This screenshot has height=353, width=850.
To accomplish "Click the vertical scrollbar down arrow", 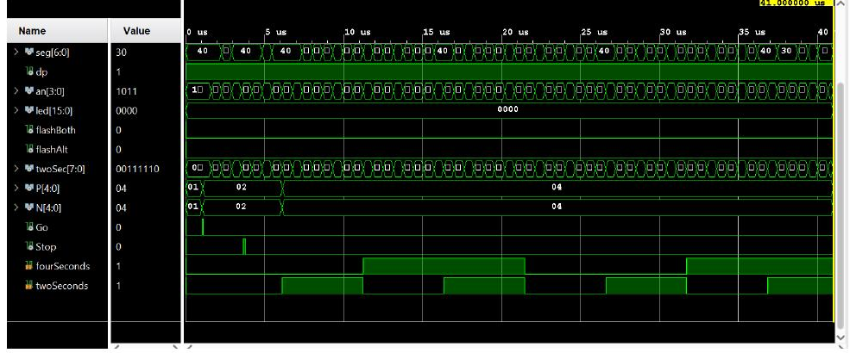I will coord(841,337).
